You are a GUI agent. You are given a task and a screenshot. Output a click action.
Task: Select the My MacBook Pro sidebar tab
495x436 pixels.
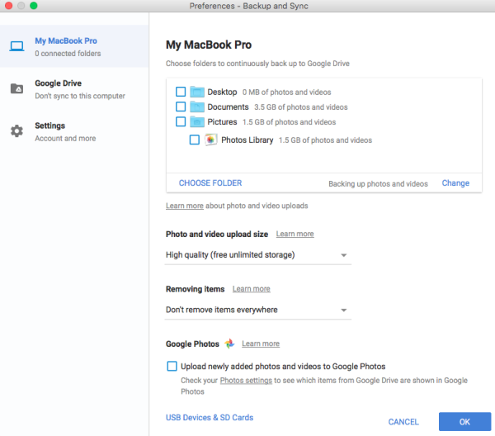coord(74,46)
